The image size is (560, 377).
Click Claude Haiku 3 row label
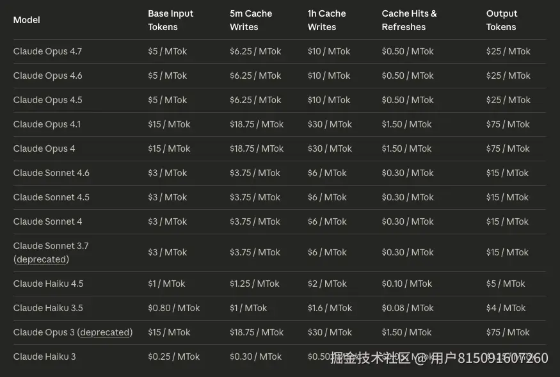(44, 357)
